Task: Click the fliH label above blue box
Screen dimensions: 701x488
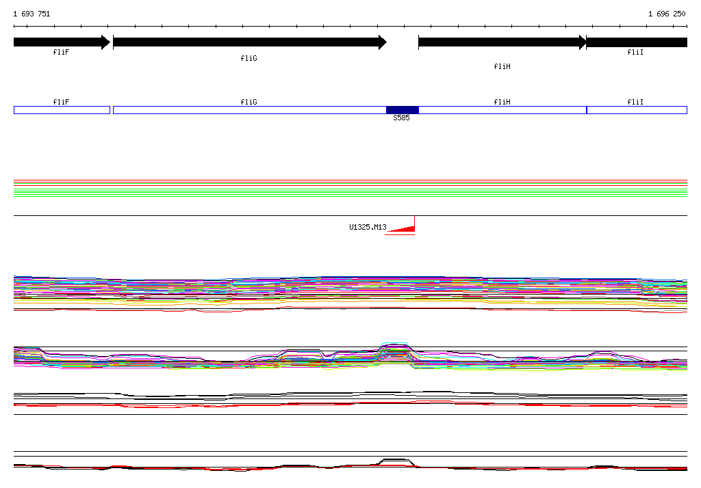Action: tap(502, 103)
